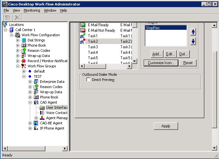Click Reason Codes icon under TEST group
219x159 pixels.
coord(36,87)
